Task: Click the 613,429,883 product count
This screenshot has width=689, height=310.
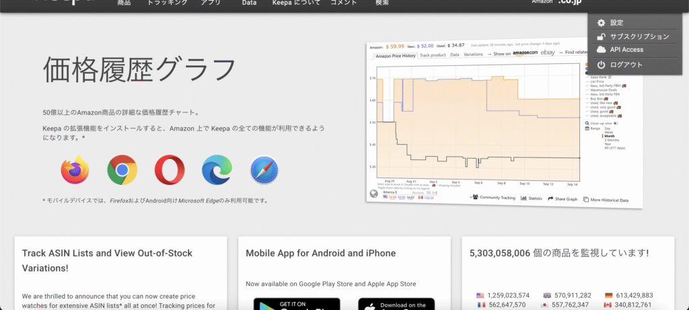Action: click(x=634, y=295)
